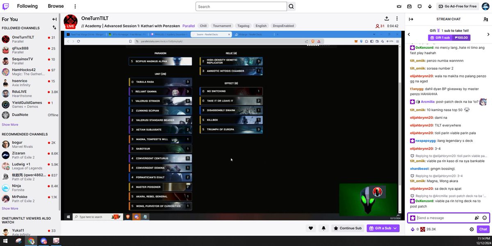The width and height of the screenshot is (492, 246).
Task: Click 0xKenzord username in top chat message
Action: pos(425,48)
